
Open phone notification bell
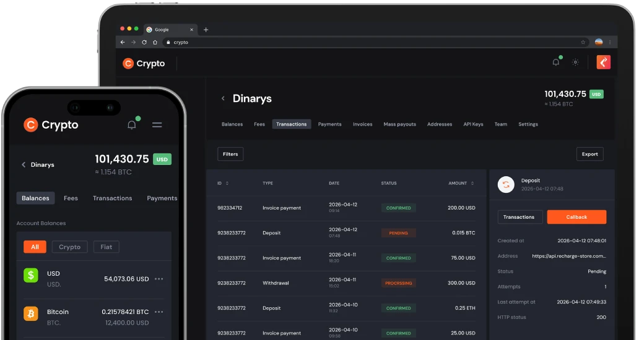coord(133,124)
